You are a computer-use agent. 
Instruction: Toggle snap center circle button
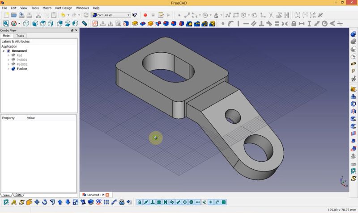pos(192,202)
